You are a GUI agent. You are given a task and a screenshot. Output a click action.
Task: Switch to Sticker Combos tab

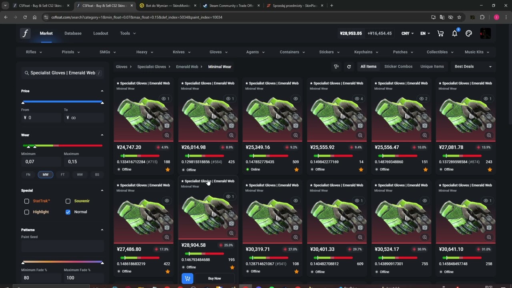pos(398,66)
